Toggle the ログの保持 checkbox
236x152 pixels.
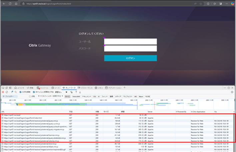[20, 92]
